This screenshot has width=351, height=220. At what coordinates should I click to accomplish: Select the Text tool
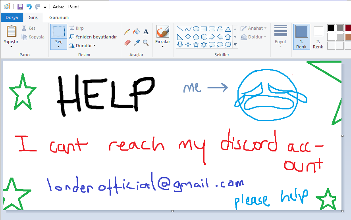point(146,32)
